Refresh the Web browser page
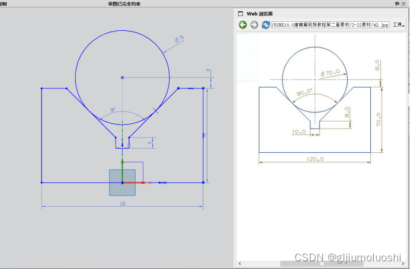This screenshot has height=269, width=410. (265, 25)
